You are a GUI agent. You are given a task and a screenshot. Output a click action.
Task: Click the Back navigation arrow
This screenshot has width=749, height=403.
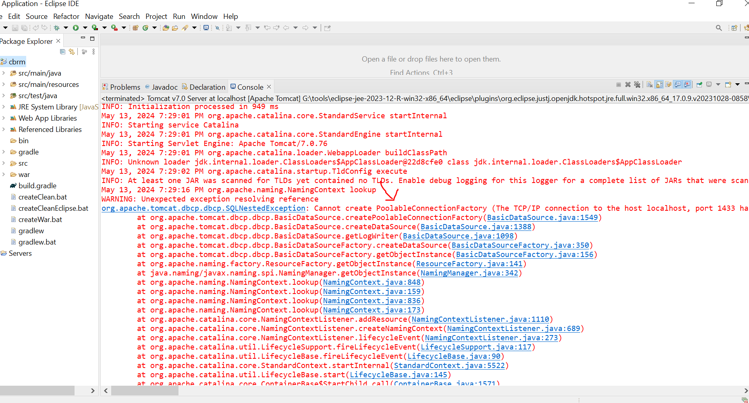[286, 28]
